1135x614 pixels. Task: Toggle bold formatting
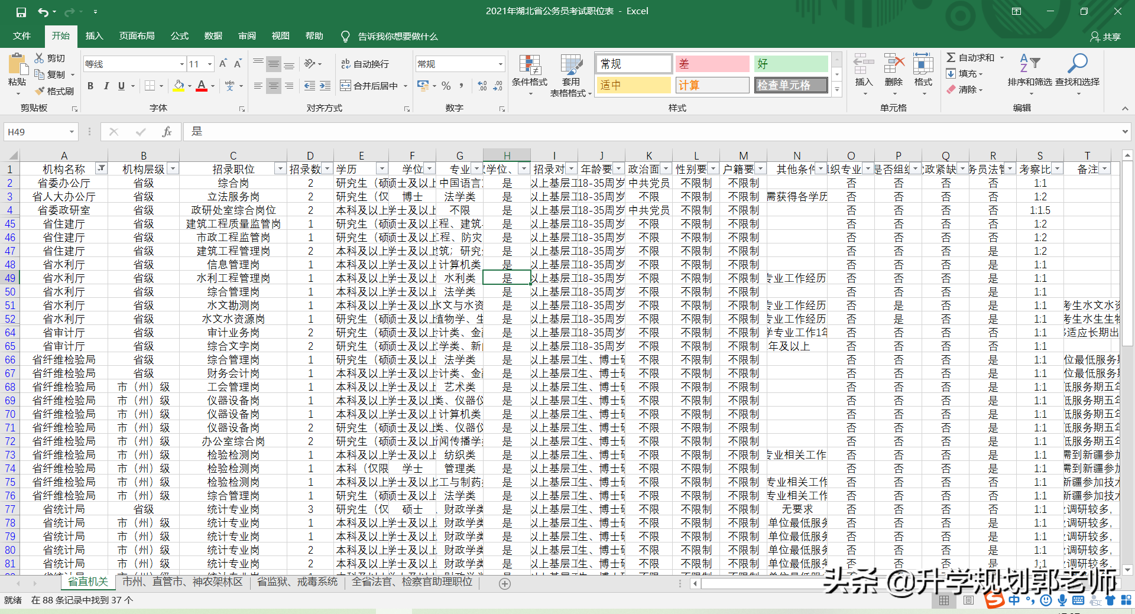tap(90, 86)
